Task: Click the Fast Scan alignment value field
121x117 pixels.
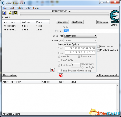Action: click(76, 65)
